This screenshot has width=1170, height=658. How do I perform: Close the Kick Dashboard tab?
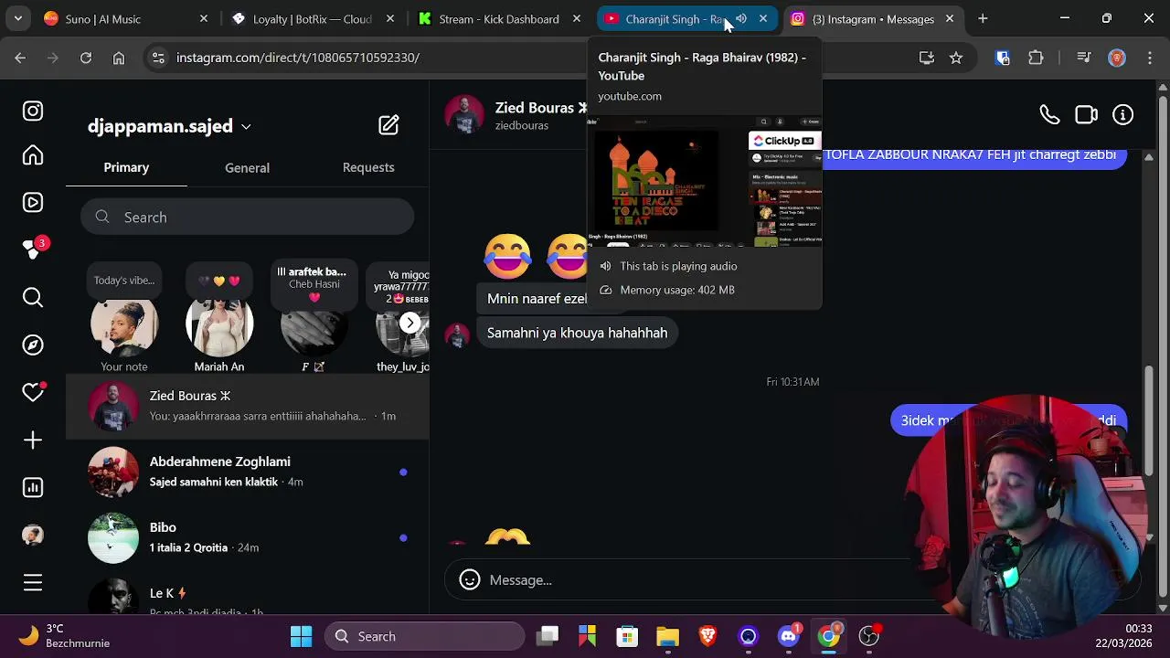(x=577, y=18)
